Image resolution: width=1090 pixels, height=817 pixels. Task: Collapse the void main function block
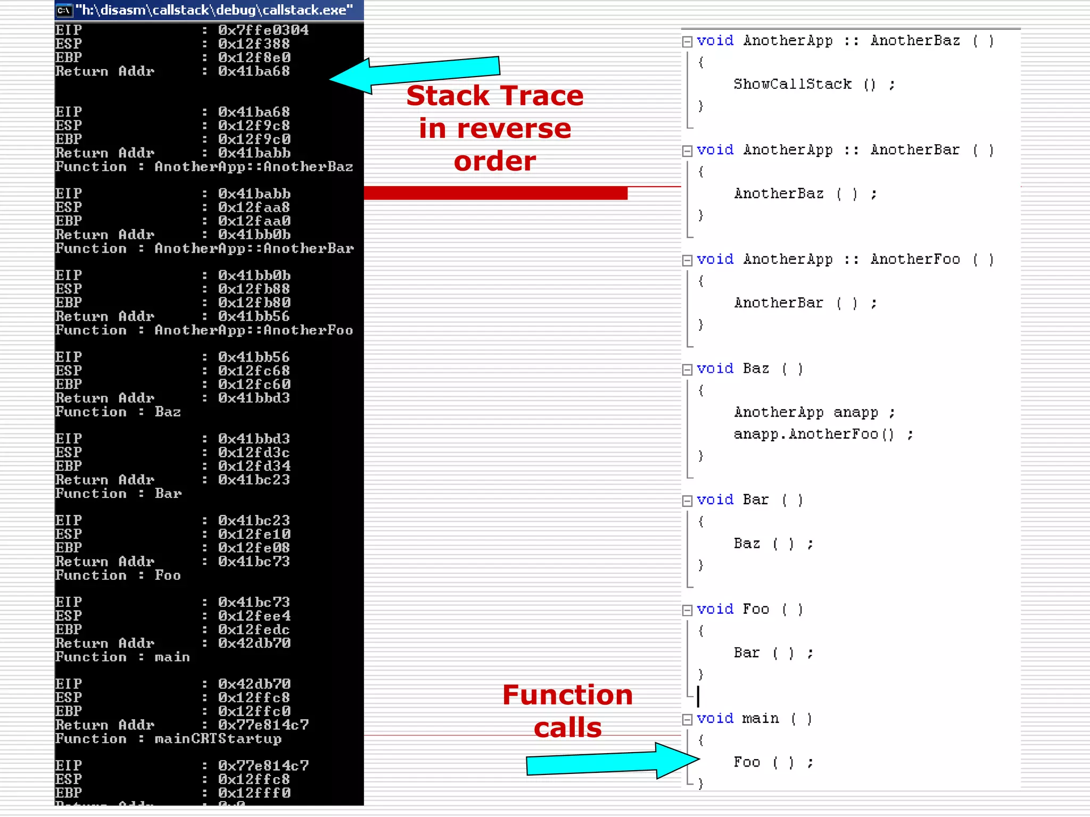pos(687,720)
